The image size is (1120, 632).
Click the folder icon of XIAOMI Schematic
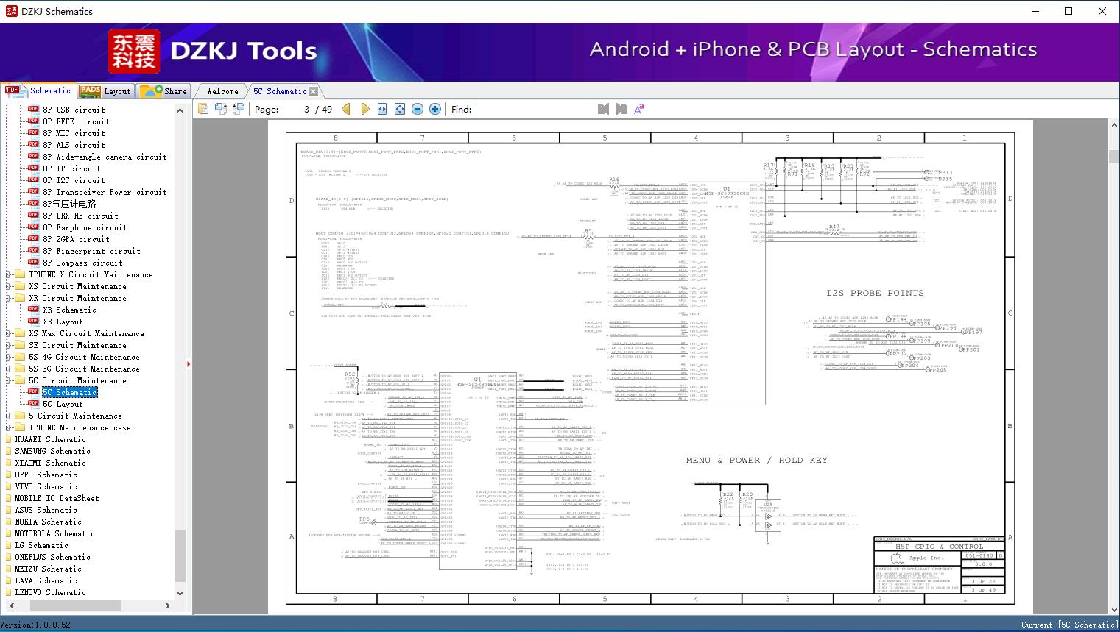point(7,463)
